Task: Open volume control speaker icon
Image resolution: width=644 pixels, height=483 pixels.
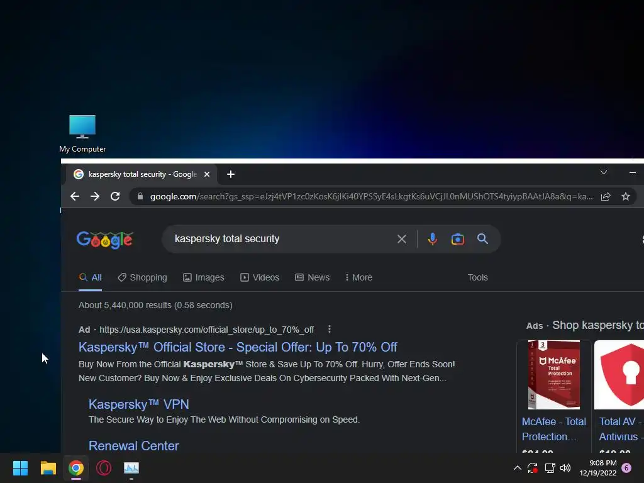Action: [565, 468]
